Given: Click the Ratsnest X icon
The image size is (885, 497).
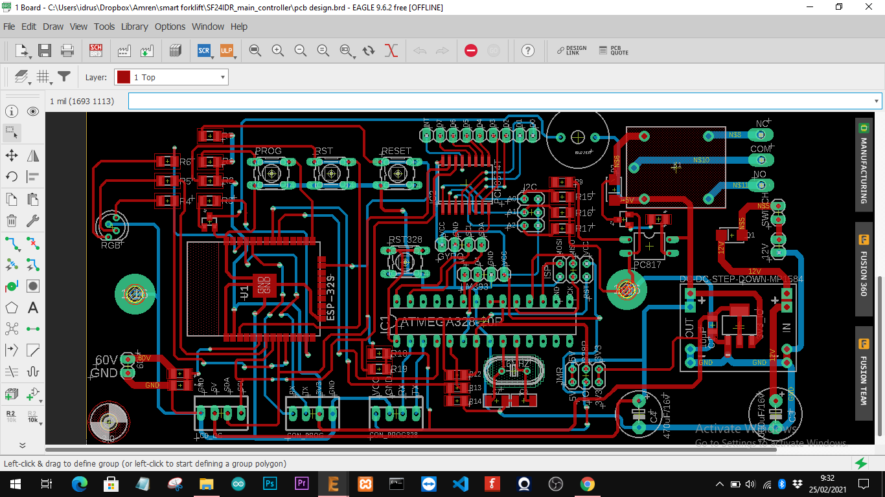Looking at the screenshot, I should tap(391, 50).
